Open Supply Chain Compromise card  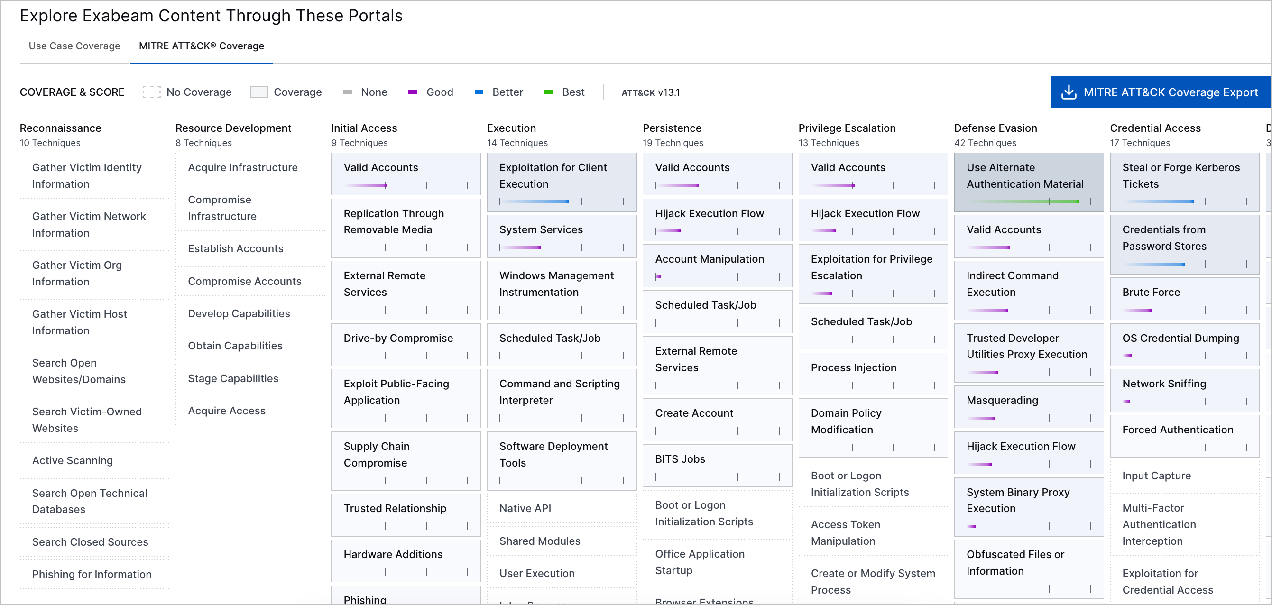pyautogui.click(x=406, y=461)
